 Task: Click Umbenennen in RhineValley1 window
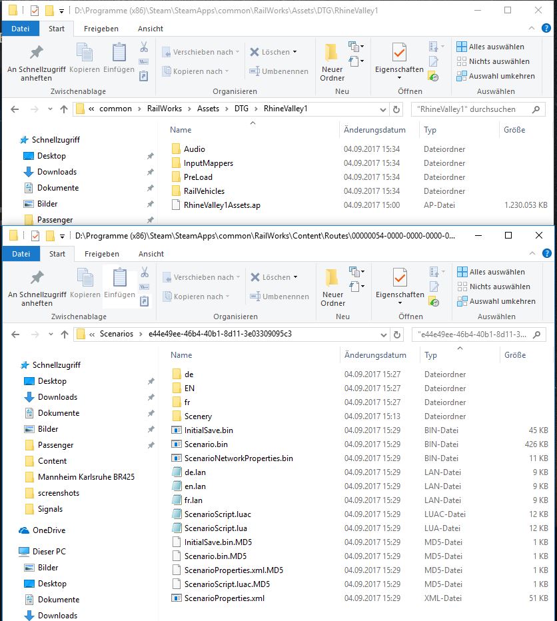[278, 72]
